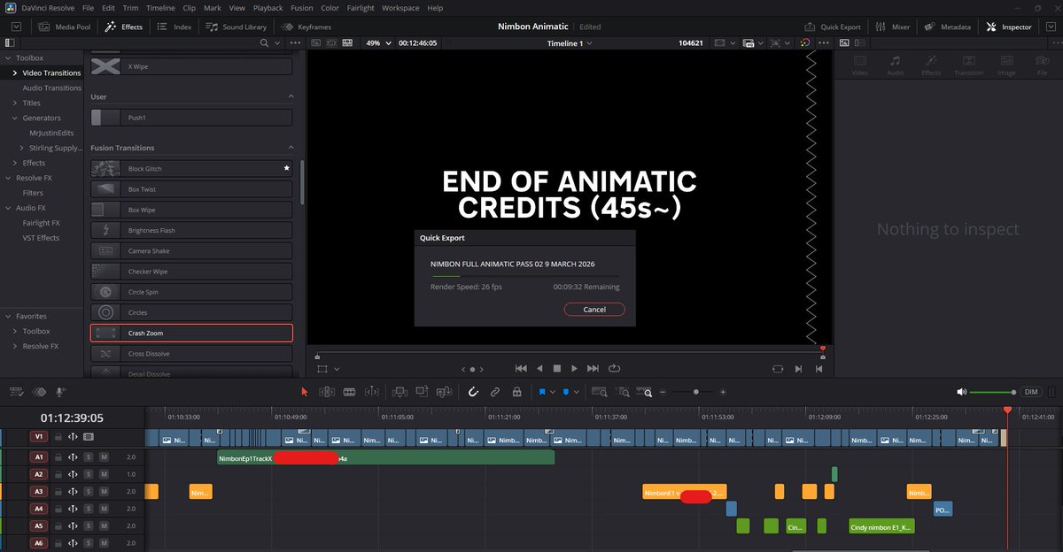Open Timeline View Options icon

pyautogui.click(x=16, y=391)
